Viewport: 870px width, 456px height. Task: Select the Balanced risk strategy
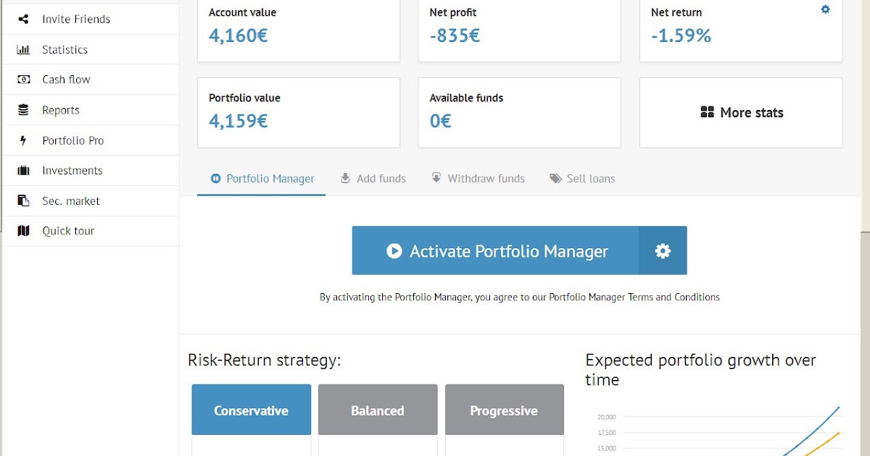point(377,410)
